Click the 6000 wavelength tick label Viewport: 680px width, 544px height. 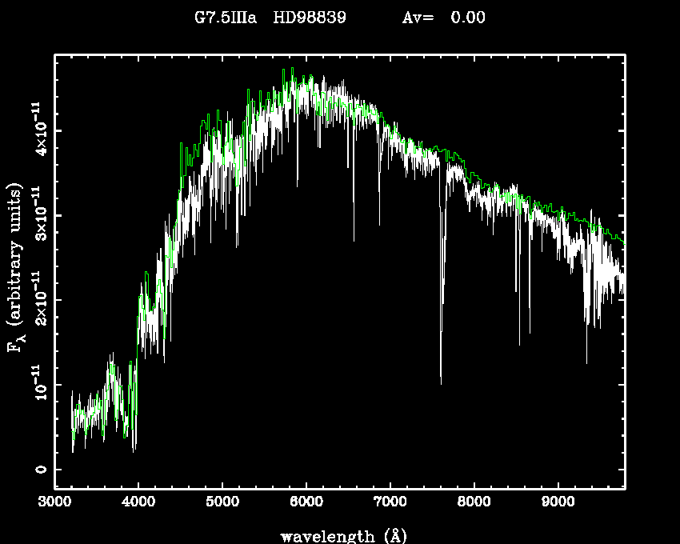click(x=306, y=502)
